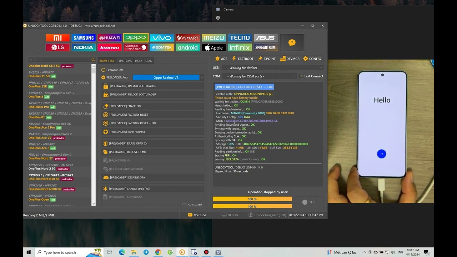Pick the Vivo brand logo
Viewport: 457px width, 257px height.
(162, 38)
